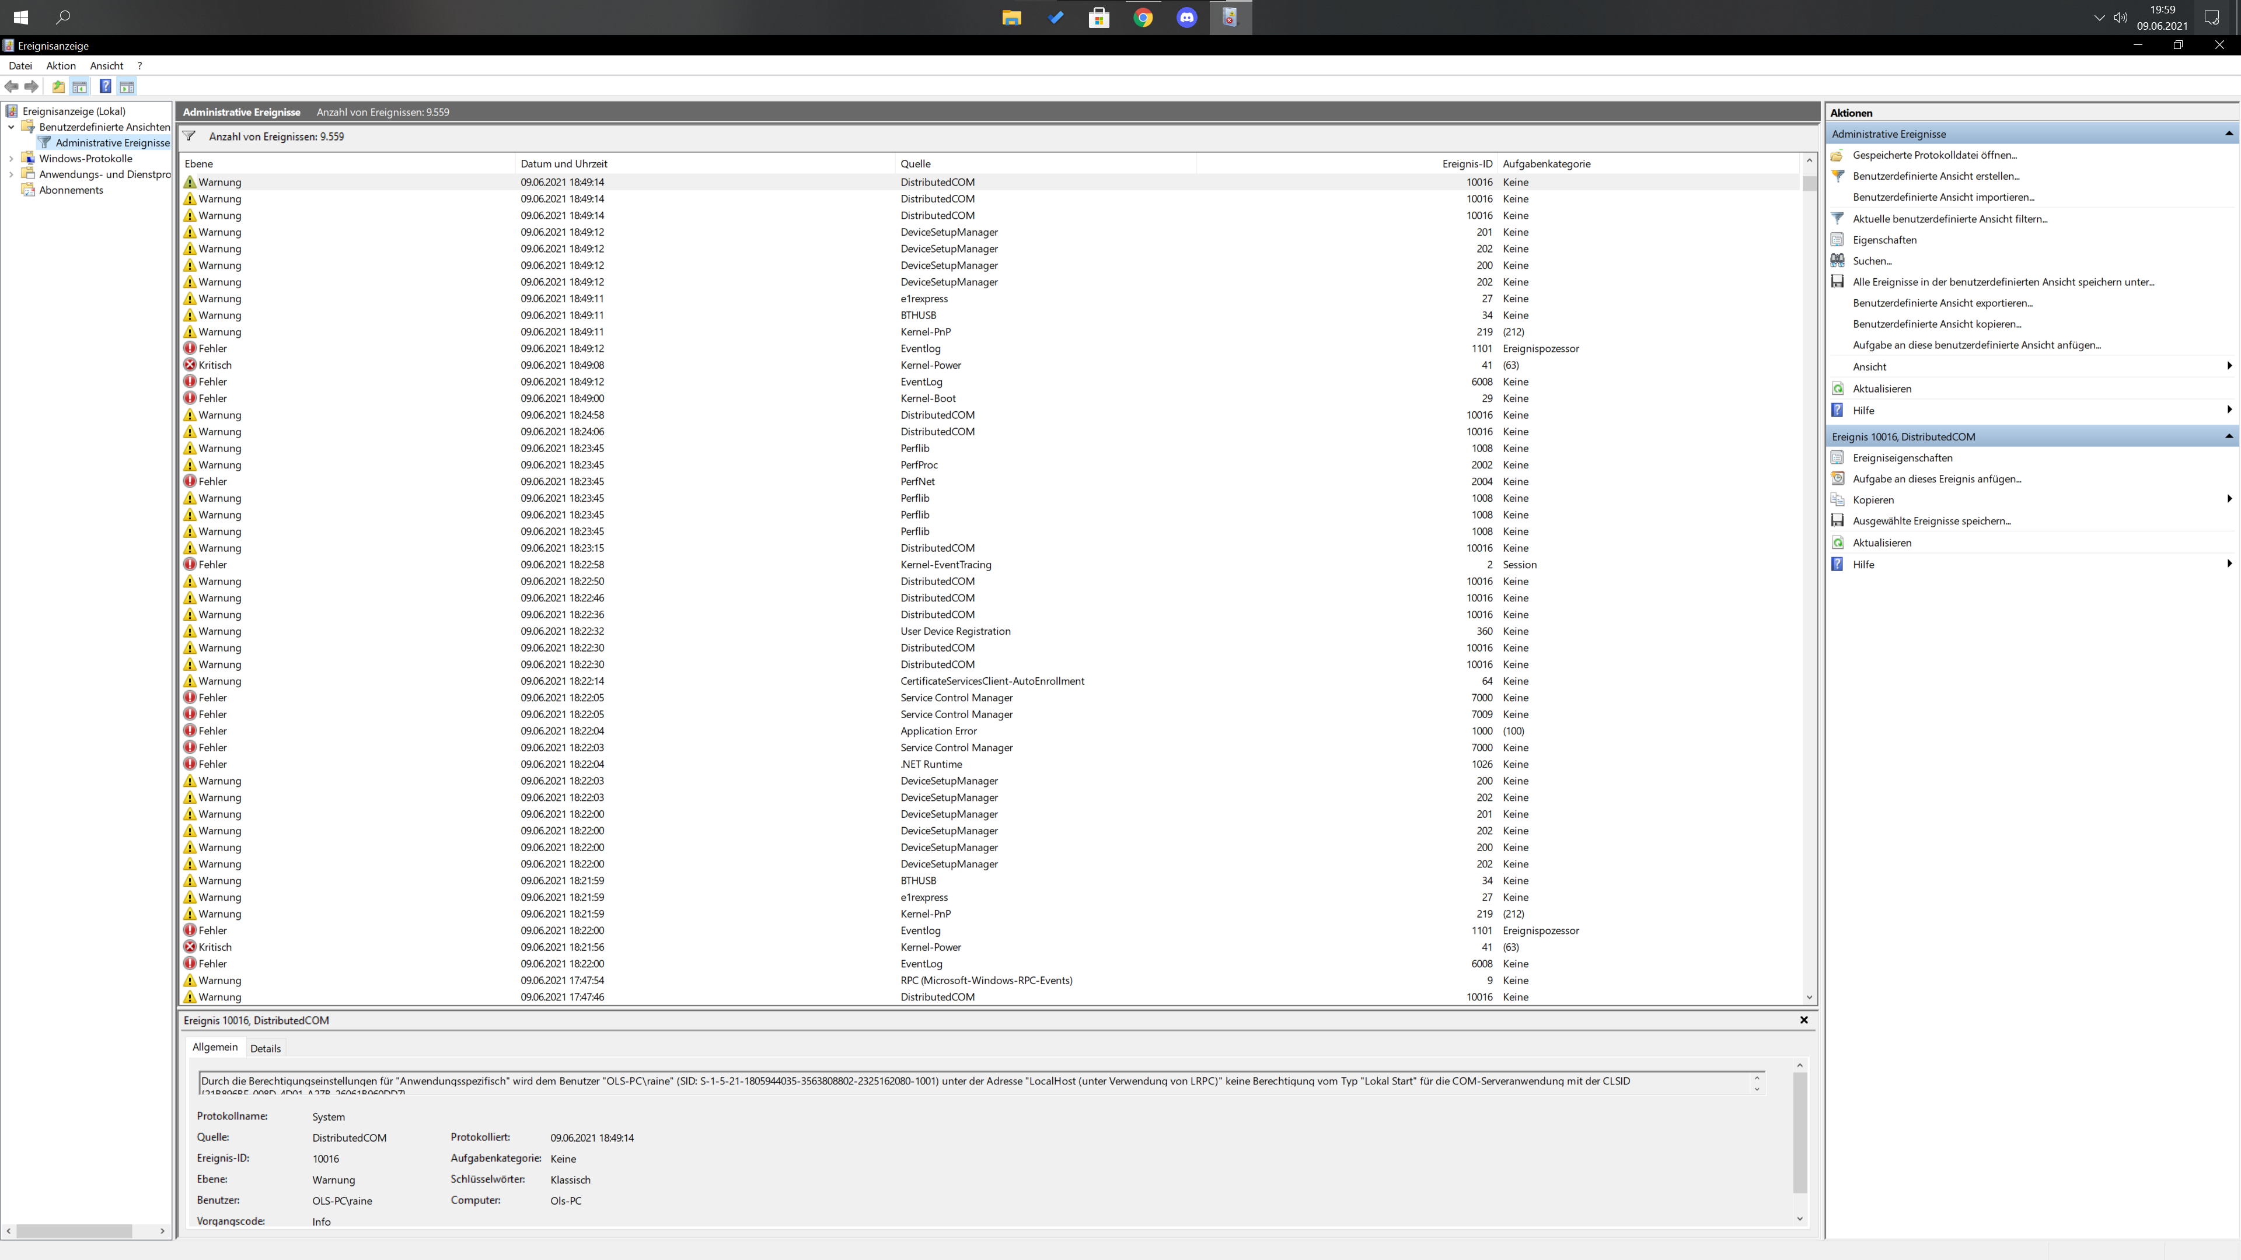Collapse the Benutzerdefinierte Ansichten tree node
The image size is (2241, 1260).
pyautogui.click(x=11, y=127)
